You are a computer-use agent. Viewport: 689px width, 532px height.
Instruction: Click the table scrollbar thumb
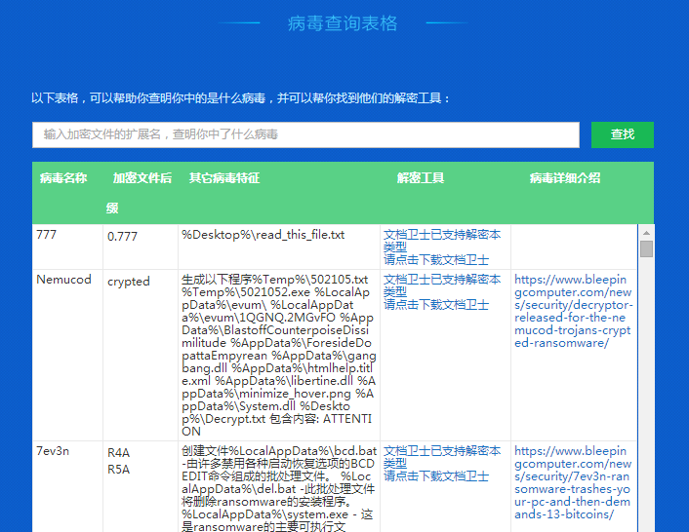click(x=646, y=248)
